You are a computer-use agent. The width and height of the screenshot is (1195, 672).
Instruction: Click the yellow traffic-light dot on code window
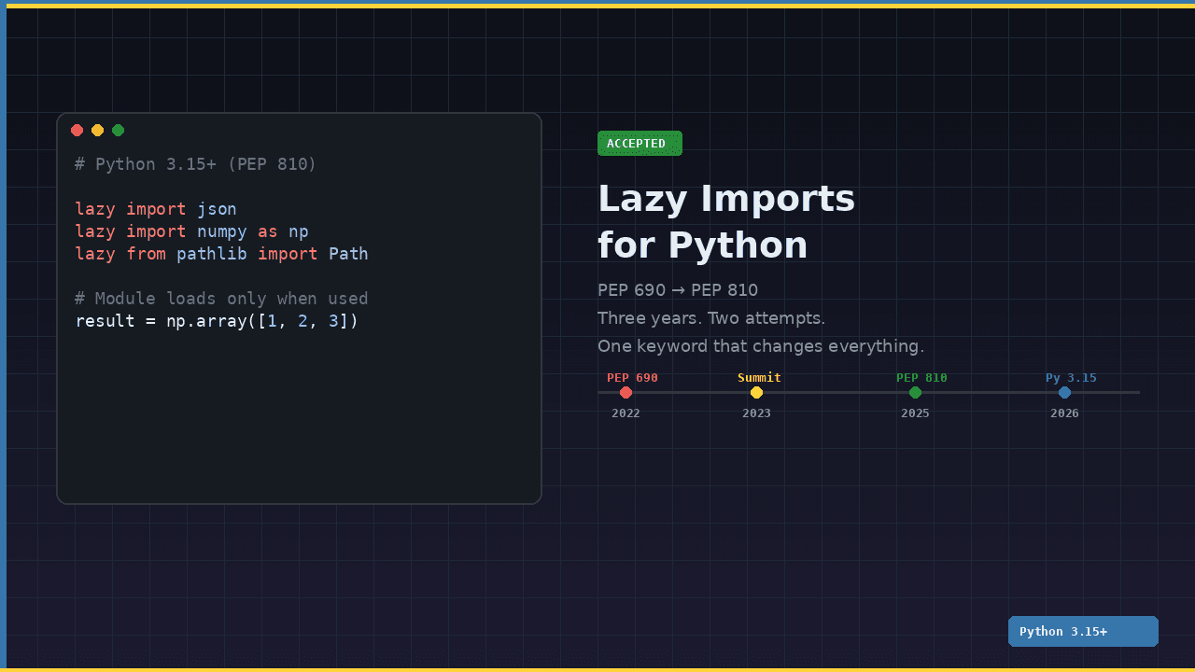[97, 130]
